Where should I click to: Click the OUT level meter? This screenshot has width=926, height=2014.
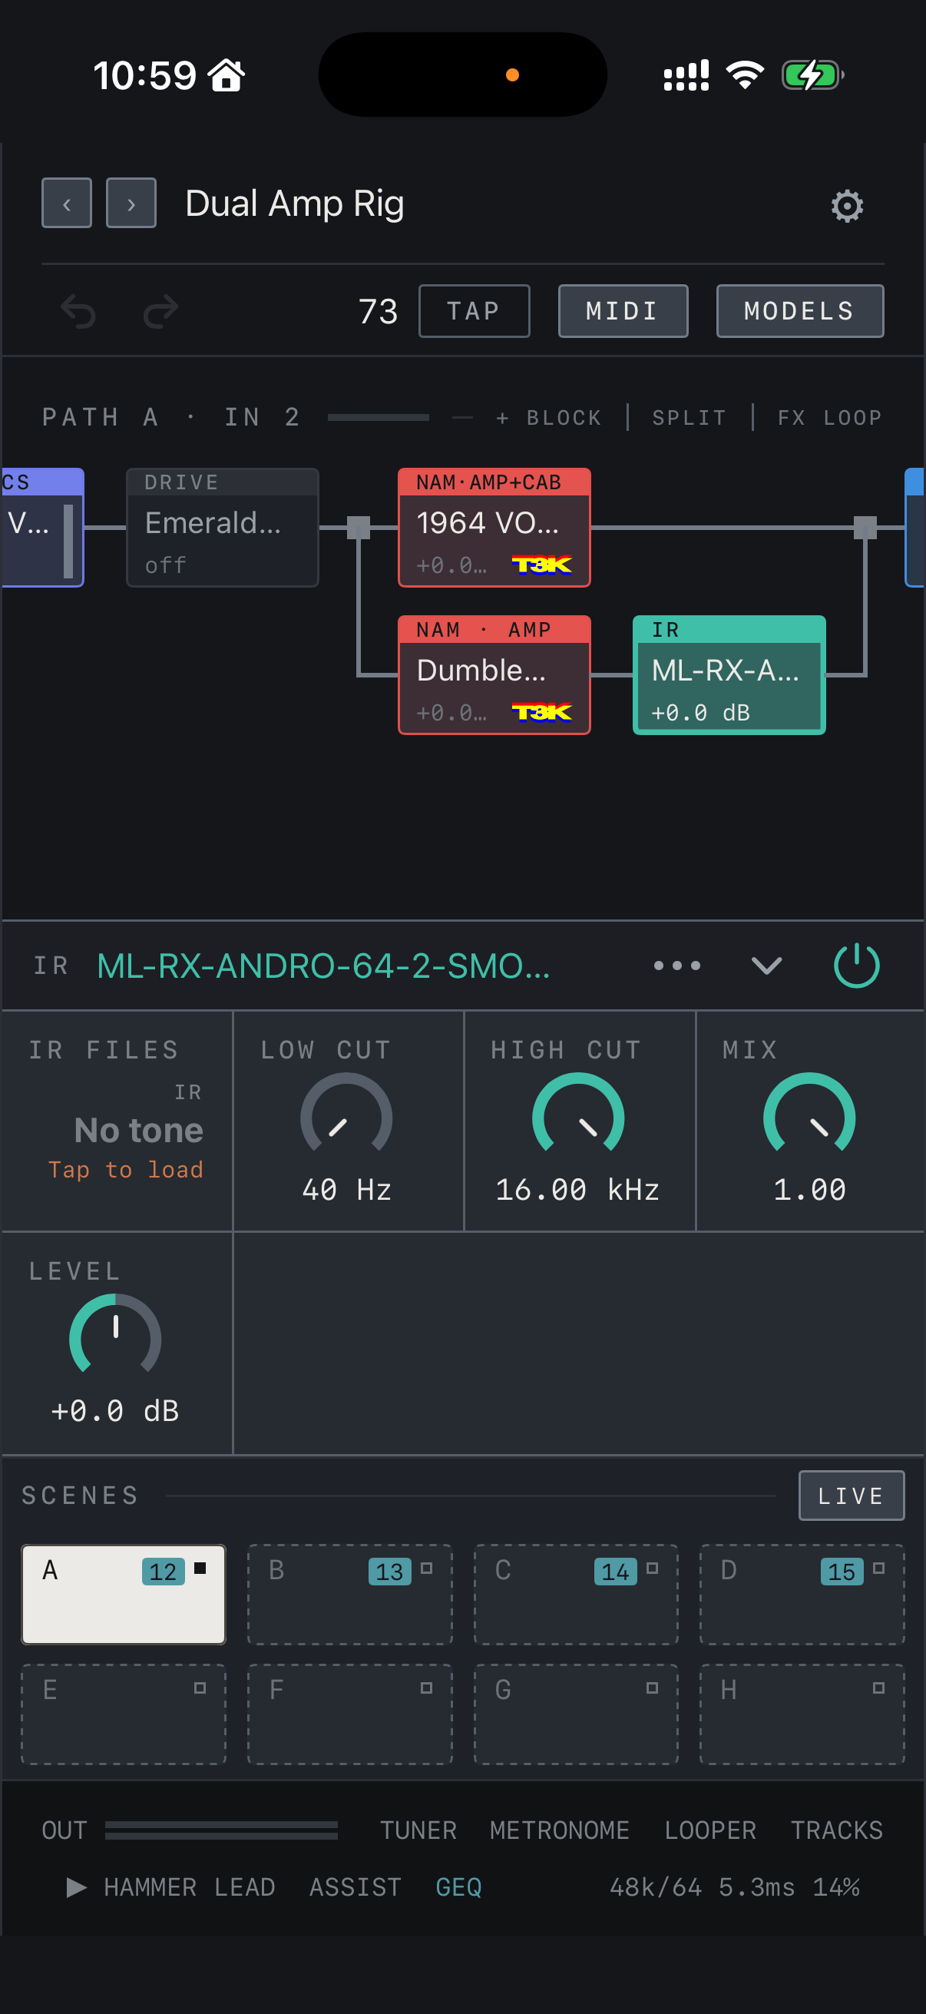(x=222, y=1830)
